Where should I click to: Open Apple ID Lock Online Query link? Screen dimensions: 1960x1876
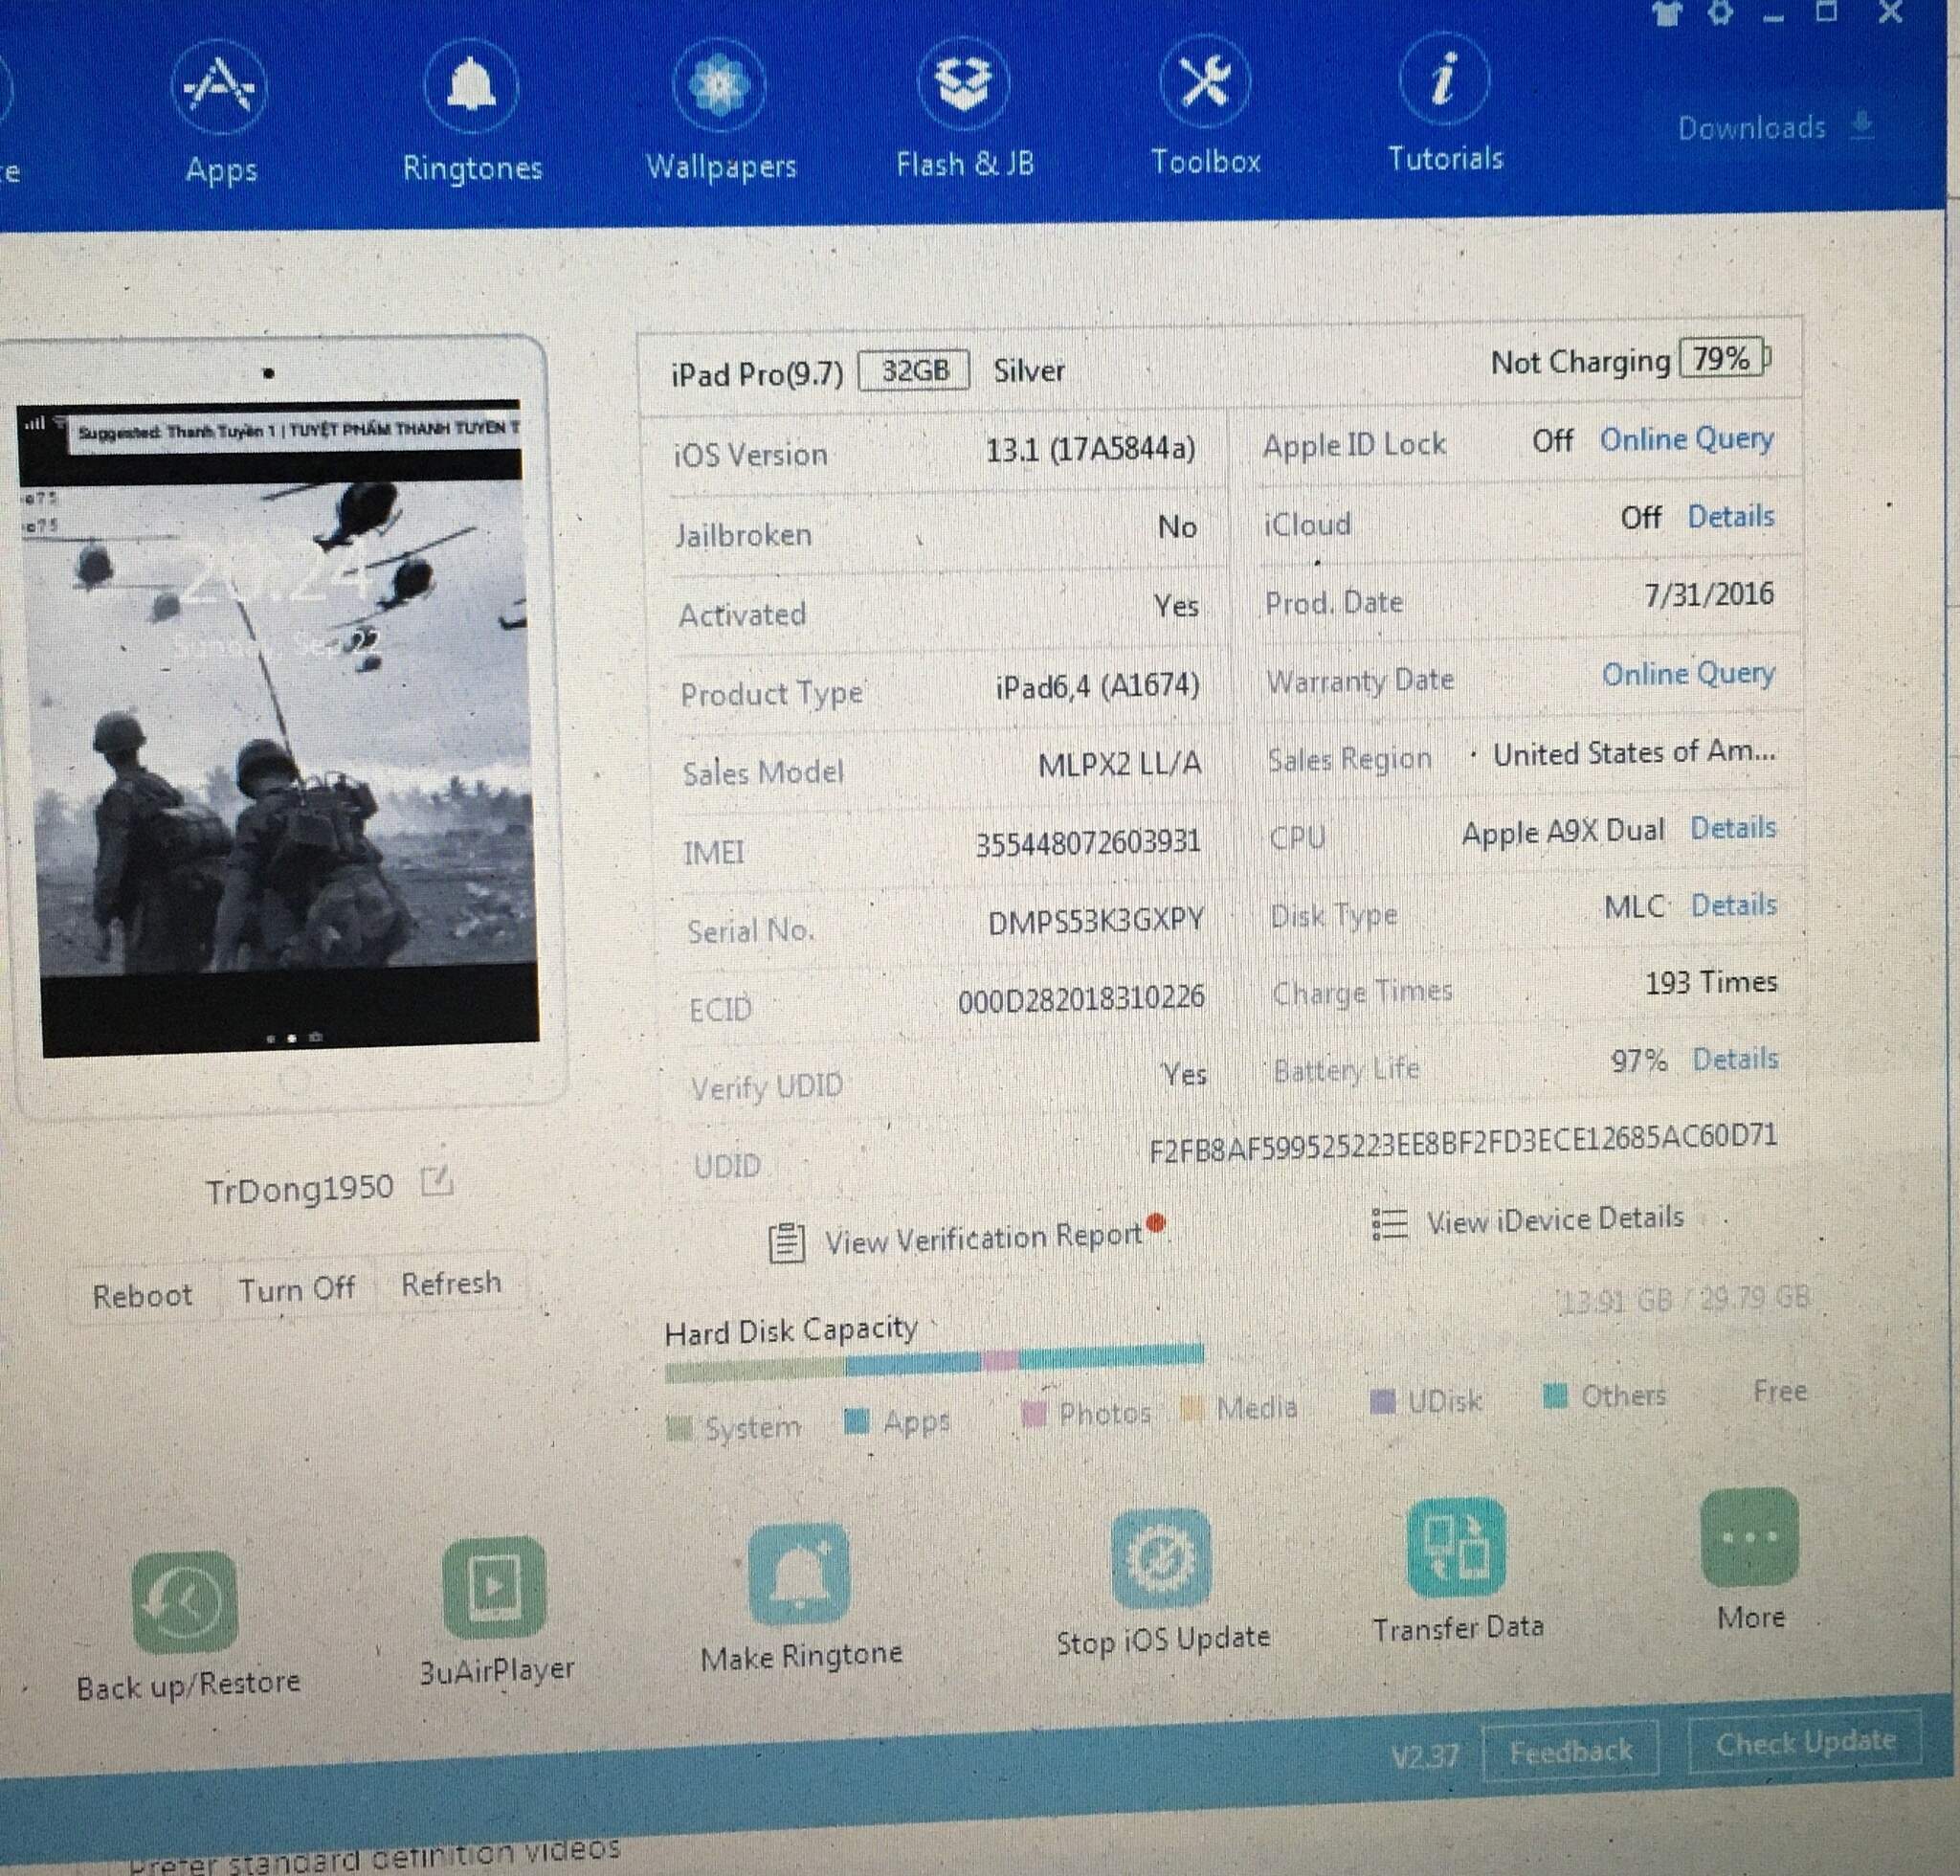(x=1686, y=439)
